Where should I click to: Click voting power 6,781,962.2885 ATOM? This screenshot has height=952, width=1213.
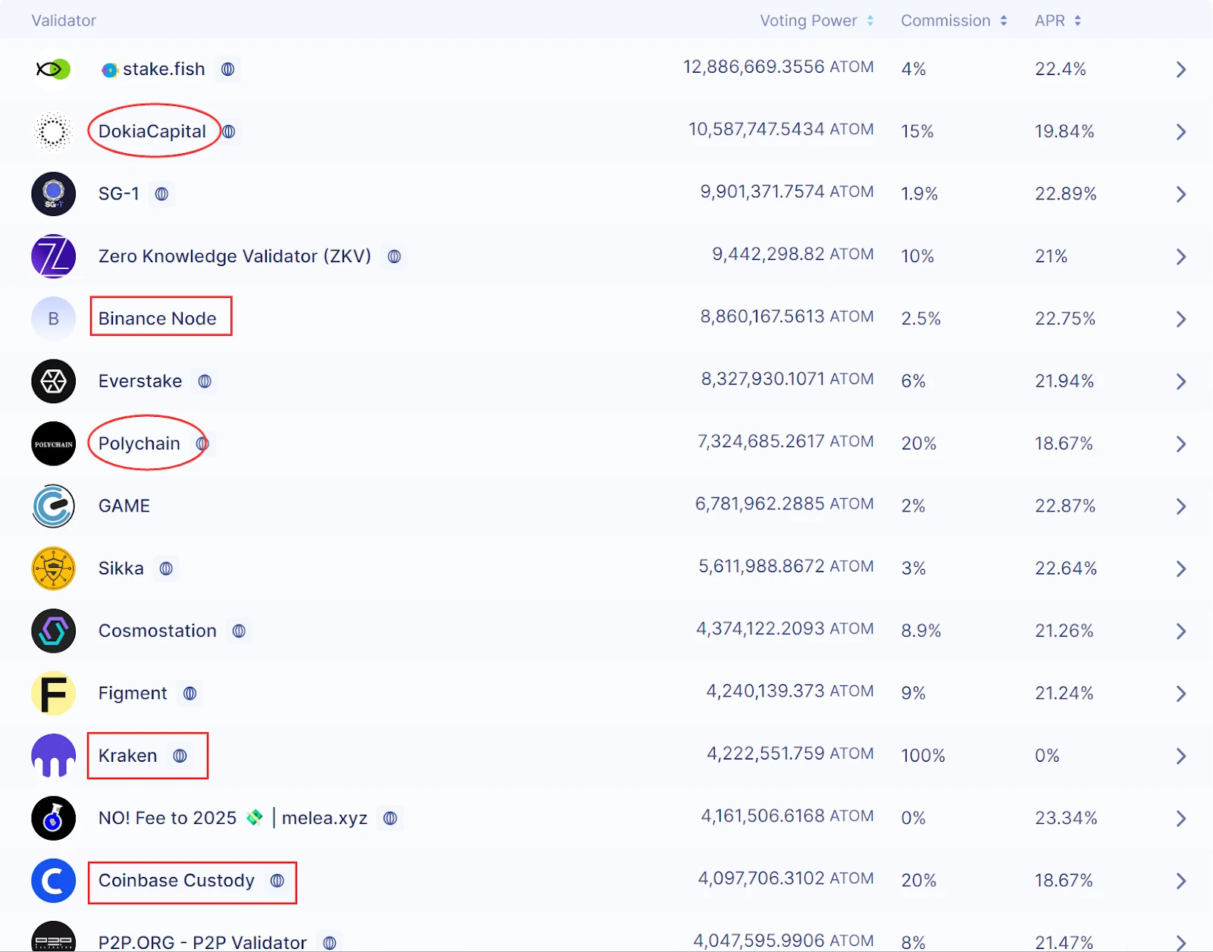tap(785, 504)
